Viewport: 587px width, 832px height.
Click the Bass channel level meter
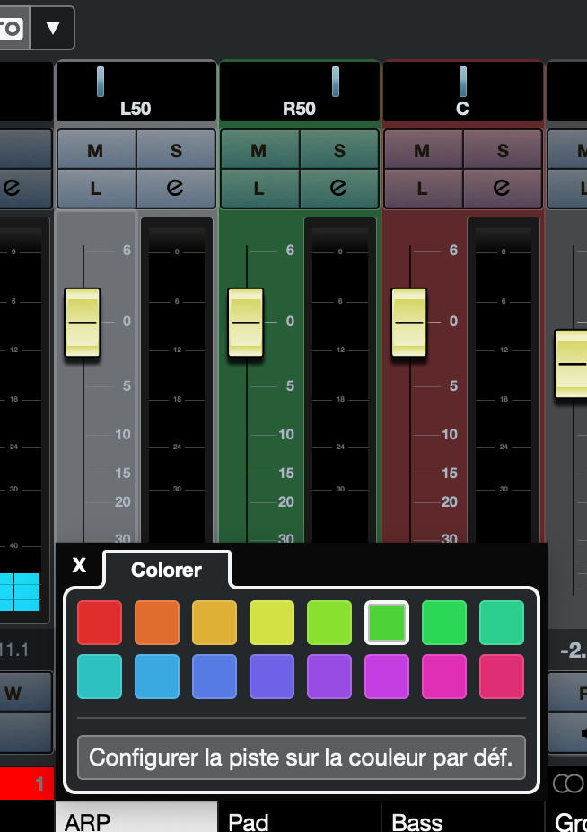click(x=504, y=379)
